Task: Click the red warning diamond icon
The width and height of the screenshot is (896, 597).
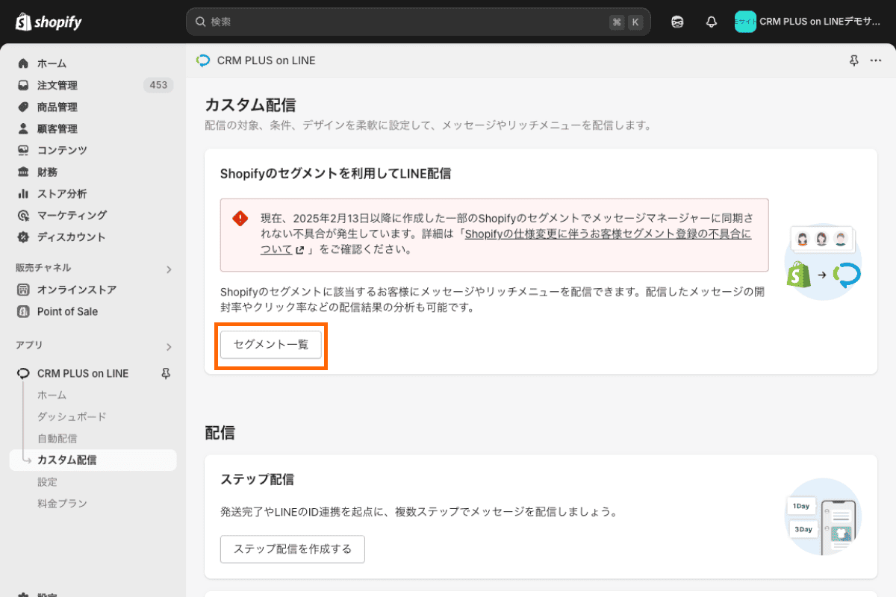Action: 240,218
